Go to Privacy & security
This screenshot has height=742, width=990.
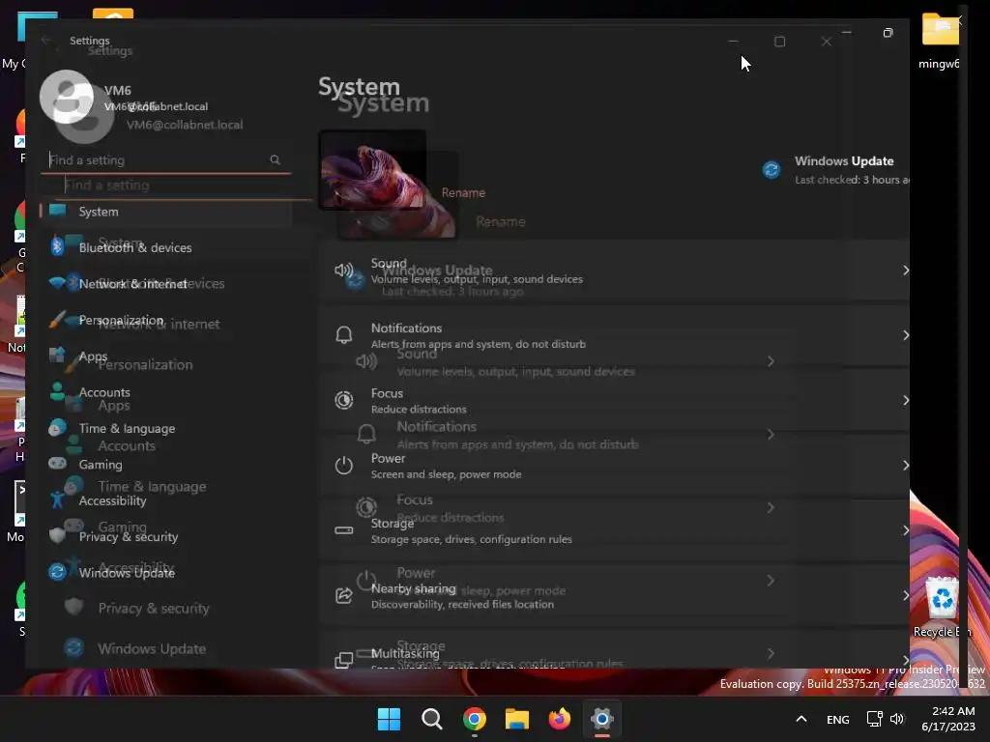[165, 536]
